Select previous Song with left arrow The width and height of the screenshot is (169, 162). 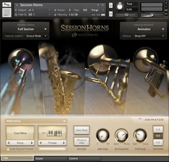9,143
